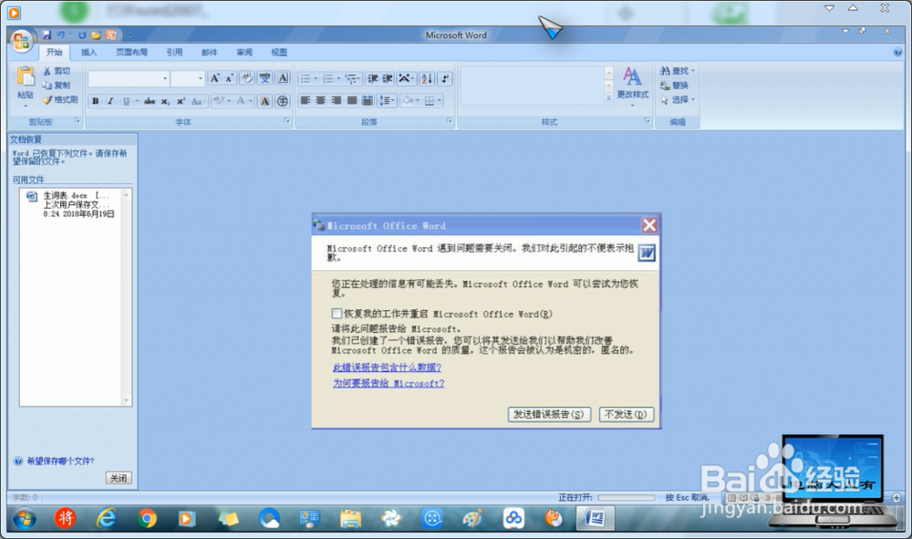Click the Sort A-Z icon

(x=427, y=78)
